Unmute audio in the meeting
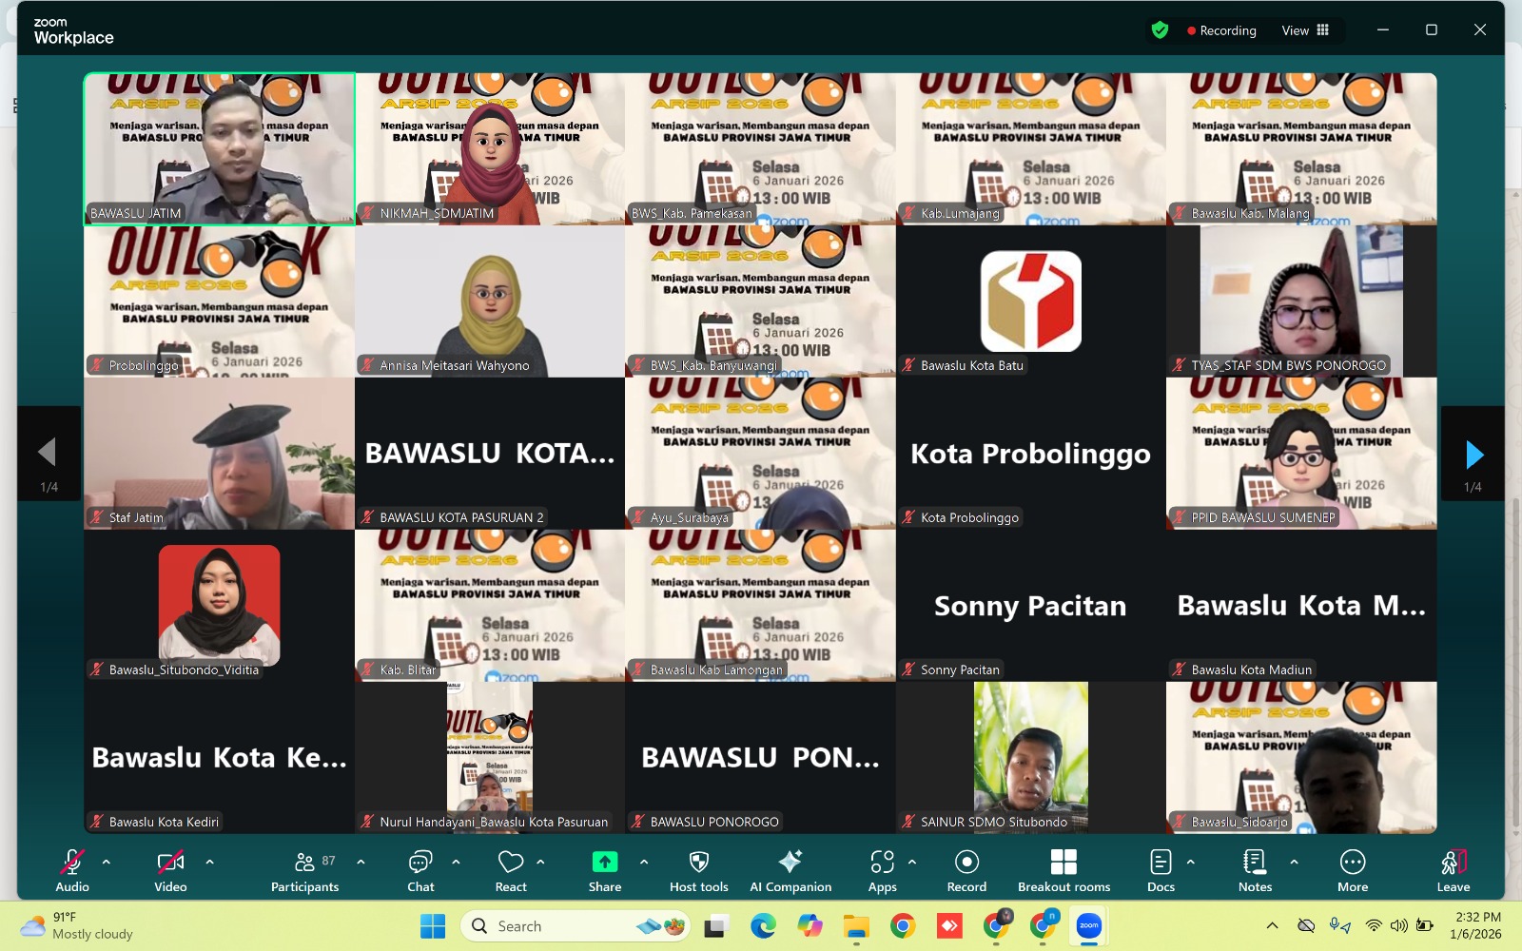Image resolution: width=1522 pixels, height=951 pixels. [72, 867]
